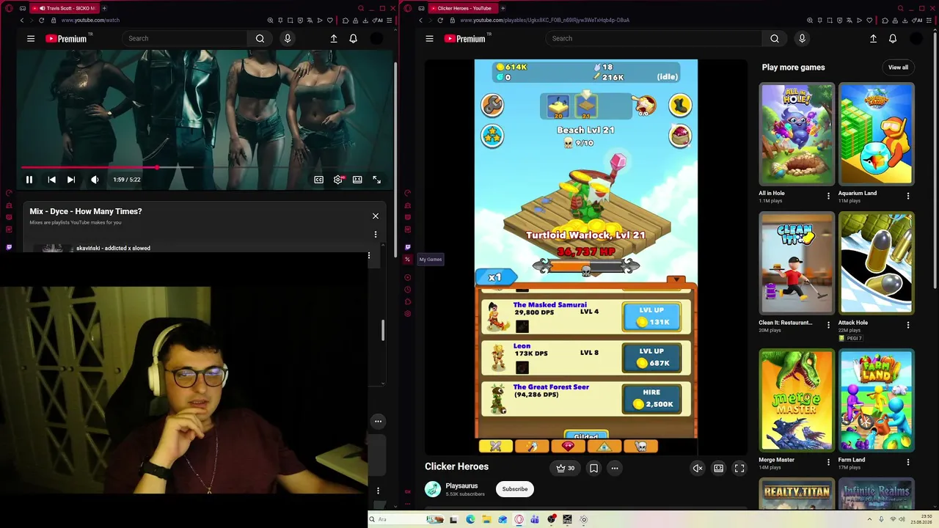Hire The Great Forest Seer for 2,500K
Viewport: 939px width, 528px height.
coord(651,398)
